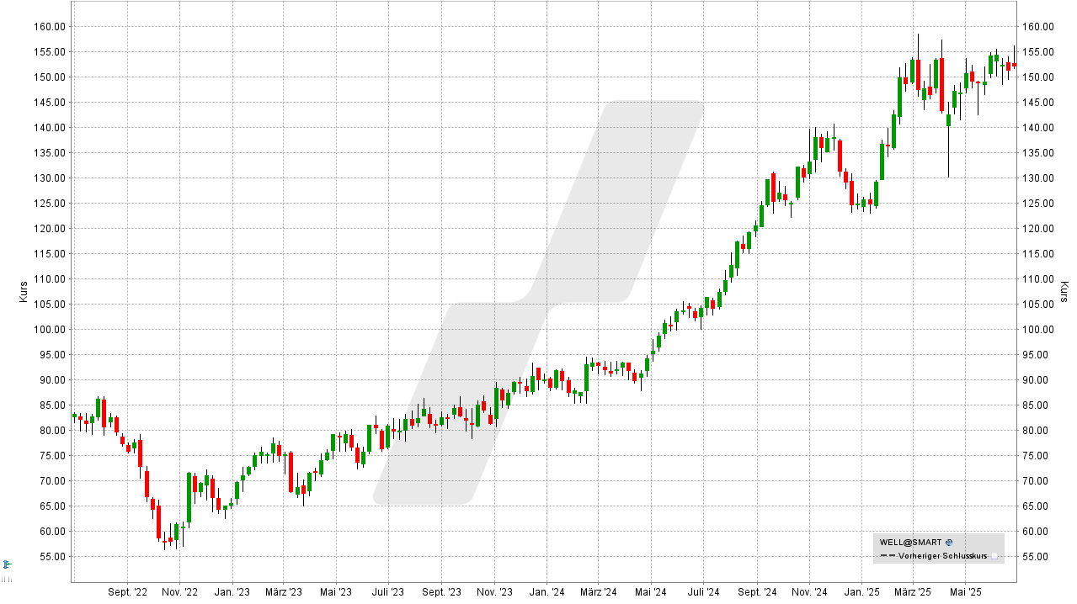Image resolution: width=1077 pixels, height=604 pixels.
Task: Select the Vorheriger Schlusskurs legend label
Action: coord(941,556)
